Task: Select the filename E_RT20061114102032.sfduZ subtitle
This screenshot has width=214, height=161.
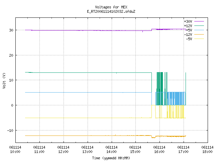Action: click(111, 11)
